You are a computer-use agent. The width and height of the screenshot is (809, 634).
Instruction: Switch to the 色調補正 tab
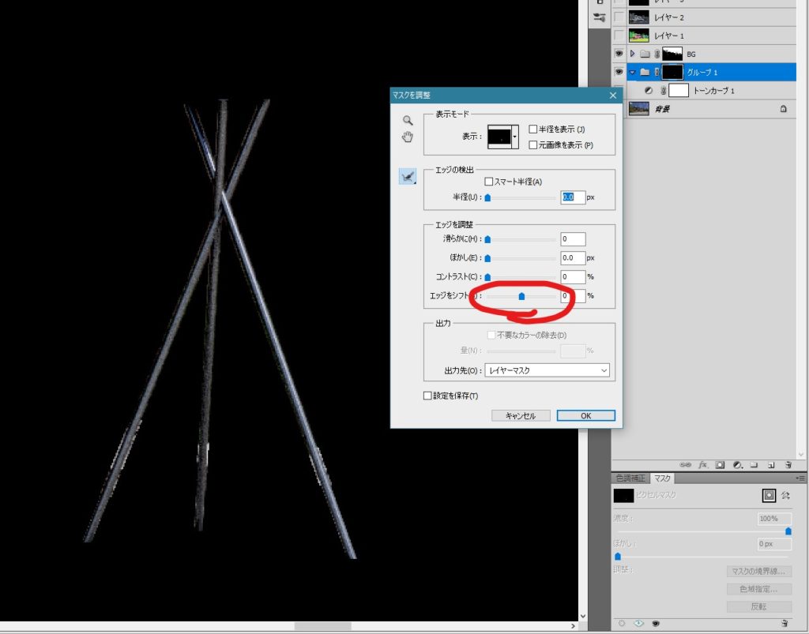631,478
